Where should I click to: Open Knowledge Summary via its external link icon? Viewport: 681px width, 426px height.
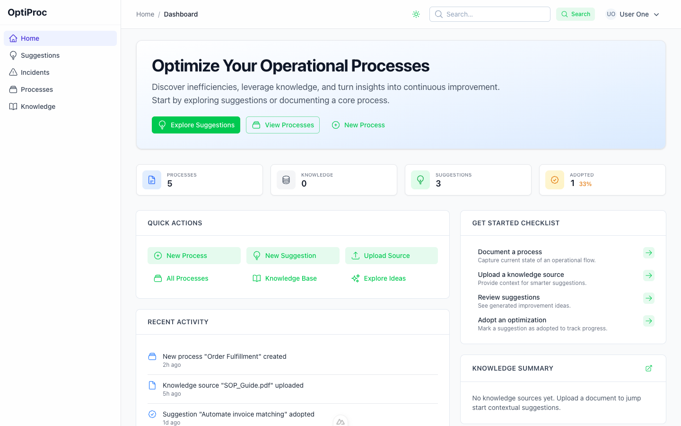pyautogui.click(x=648, y=368)
